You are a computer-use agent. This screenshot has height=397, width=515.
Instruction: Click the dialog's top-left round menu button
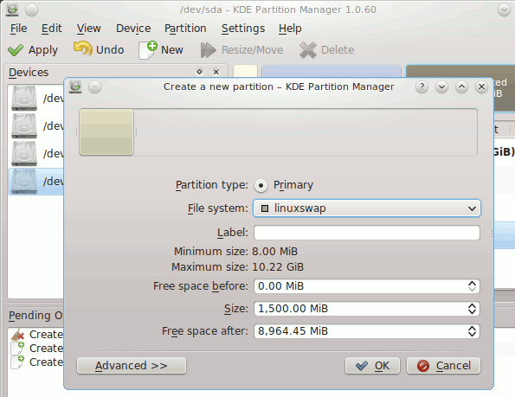(x=94, y=87)
